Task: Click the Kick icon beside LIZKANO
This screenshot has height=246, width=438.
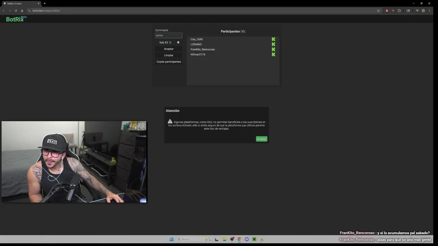Action: [273, 44]
